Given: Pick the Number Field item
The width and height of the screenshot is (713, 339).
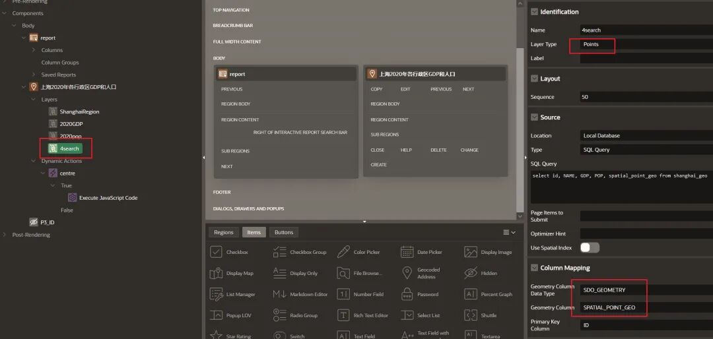Looking at the screenshot, I should click(x=360, y=294).
